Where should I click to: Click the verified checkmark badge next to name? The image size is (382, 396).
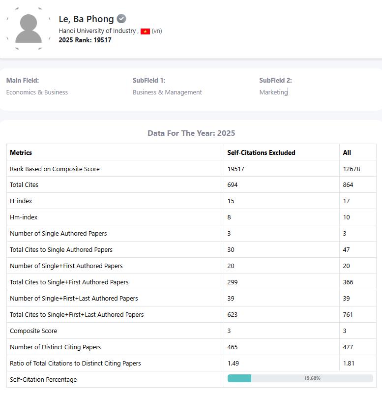(x=121, y=19)
